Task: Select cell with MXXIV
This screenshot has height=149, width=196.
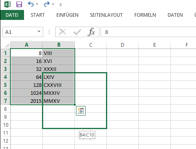Action: [59, 93]
